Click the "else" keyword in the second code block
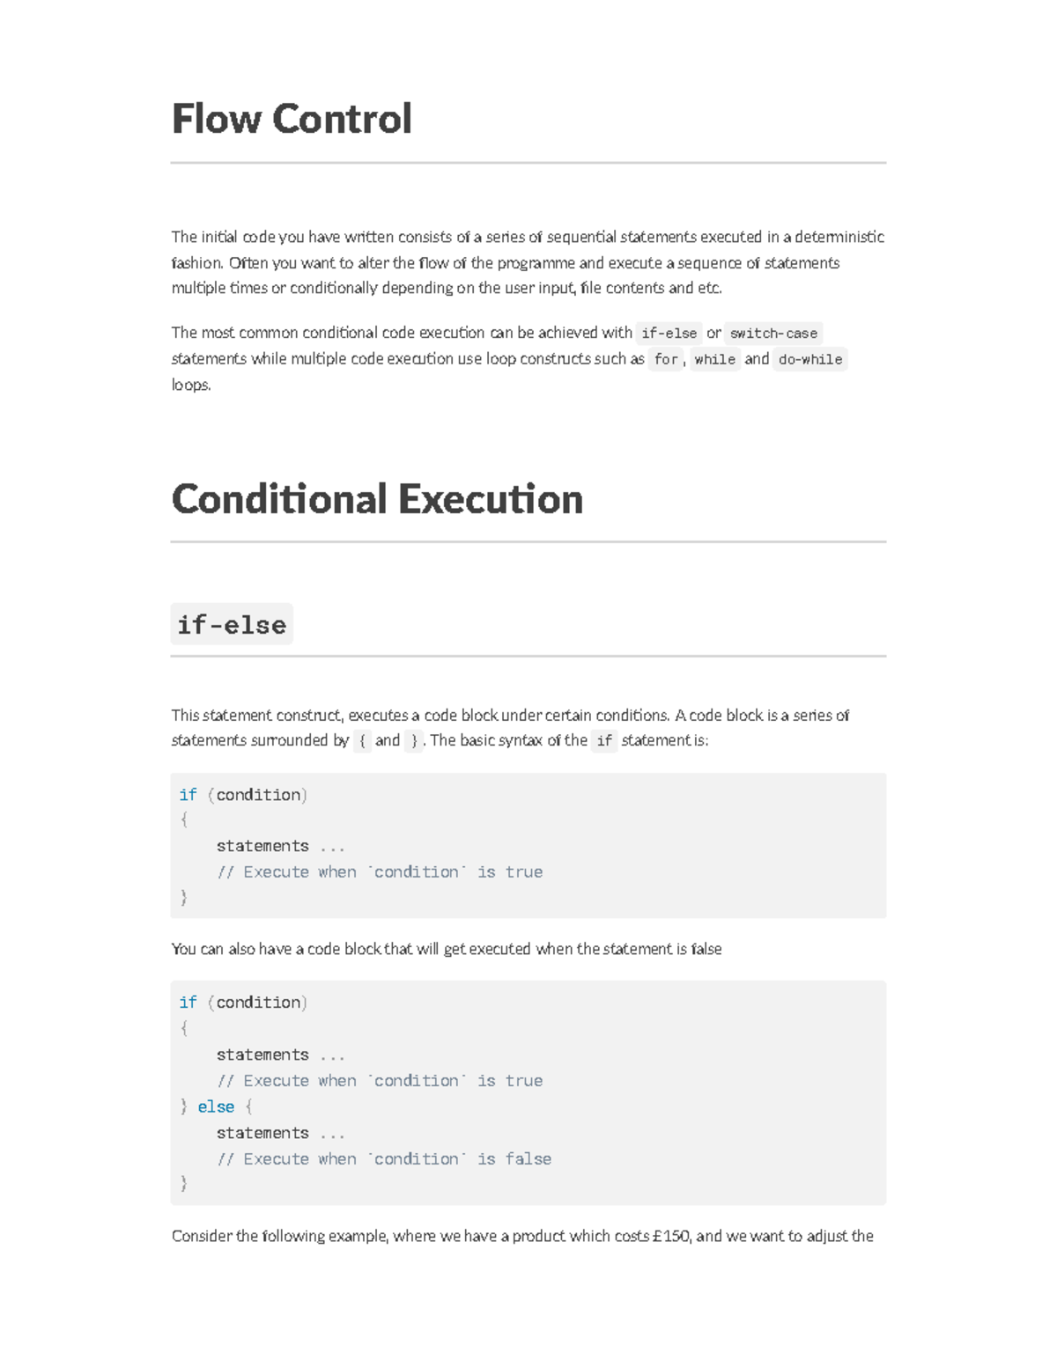1057x1367 pixels. tap(216, 1106)
